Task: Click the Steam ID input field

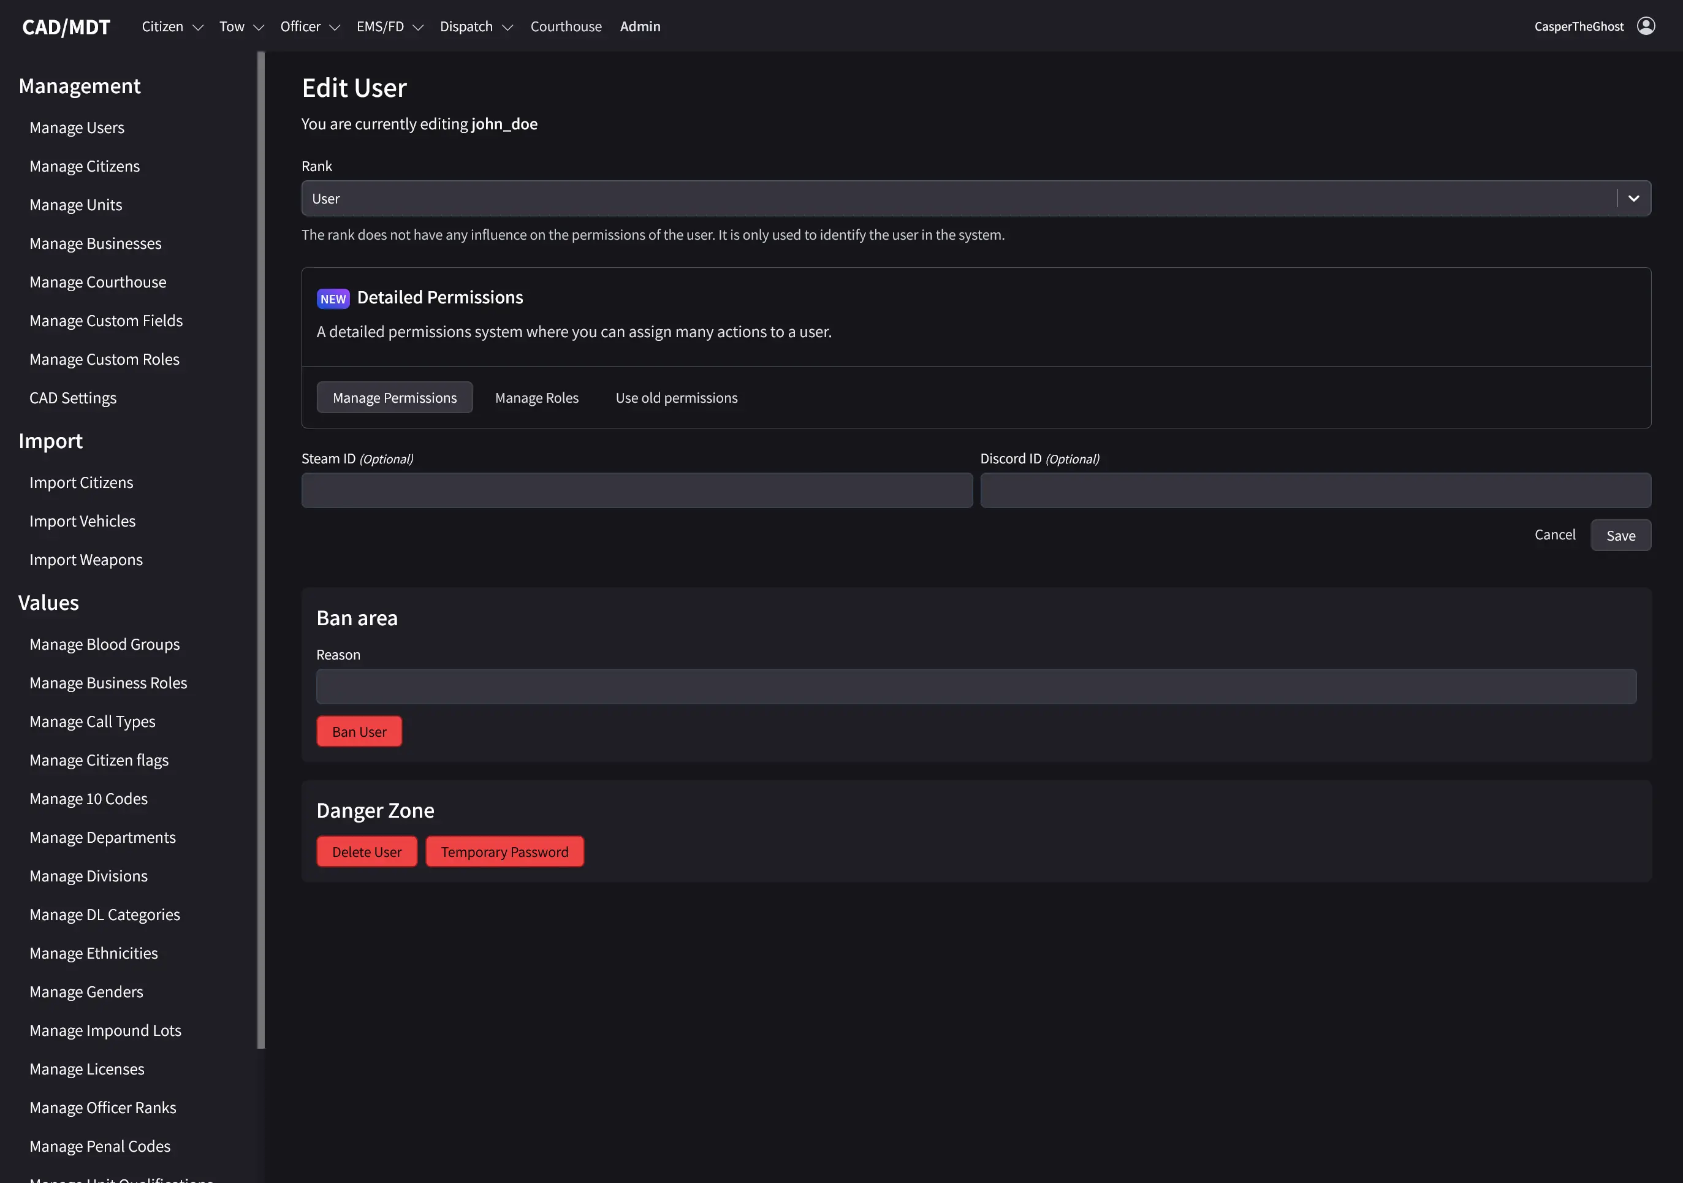Action: coord(636,490)
